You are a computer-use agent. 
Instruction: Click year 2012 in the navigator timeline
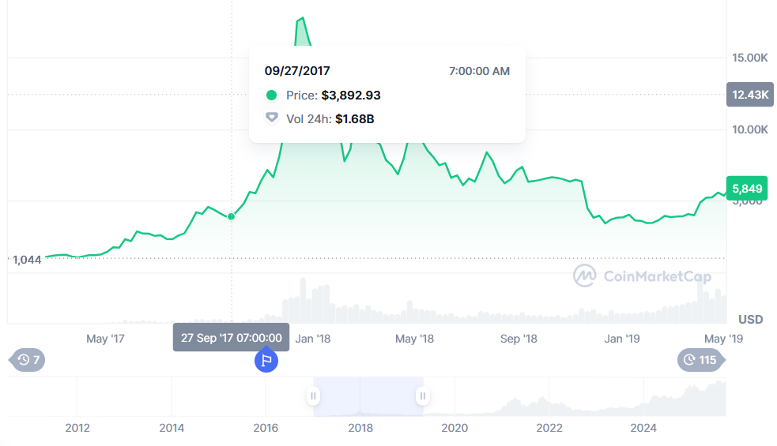point(77,428)
